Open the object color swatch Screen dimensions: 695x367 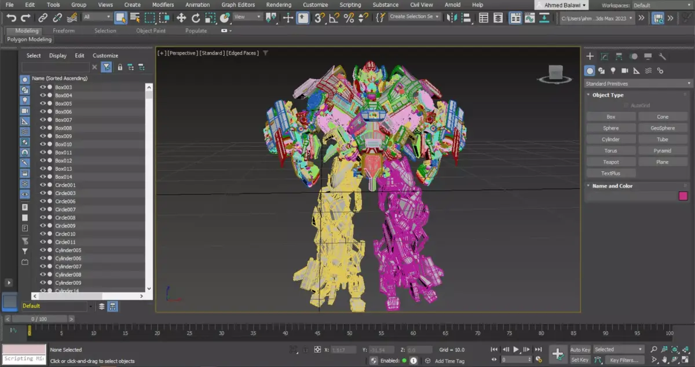point(683,196)
